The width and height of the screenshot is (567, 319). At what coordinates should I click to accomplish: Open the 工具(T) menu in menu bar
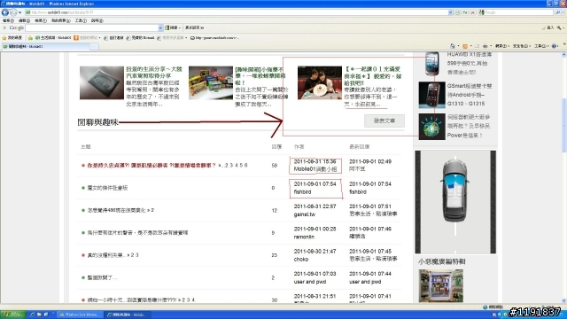(81, 20)
